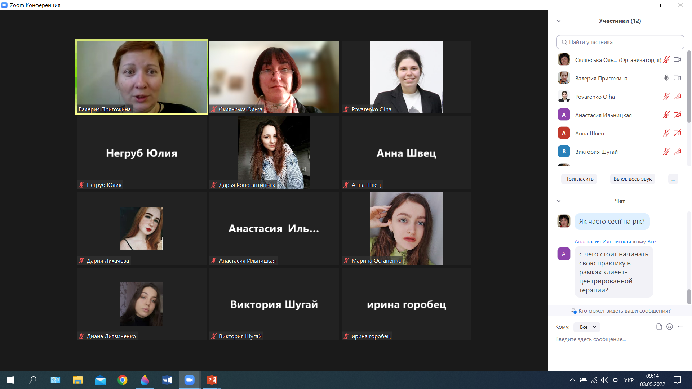Select Склянська Ольга's video tile
The height and width of the screenshot is (389, 692).
[274, 77]
